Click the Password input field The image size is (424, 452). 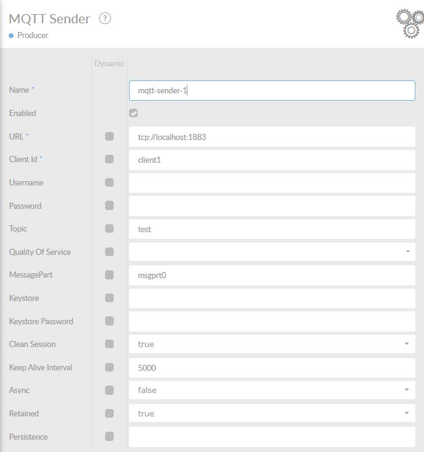click(x=272, y=206)
